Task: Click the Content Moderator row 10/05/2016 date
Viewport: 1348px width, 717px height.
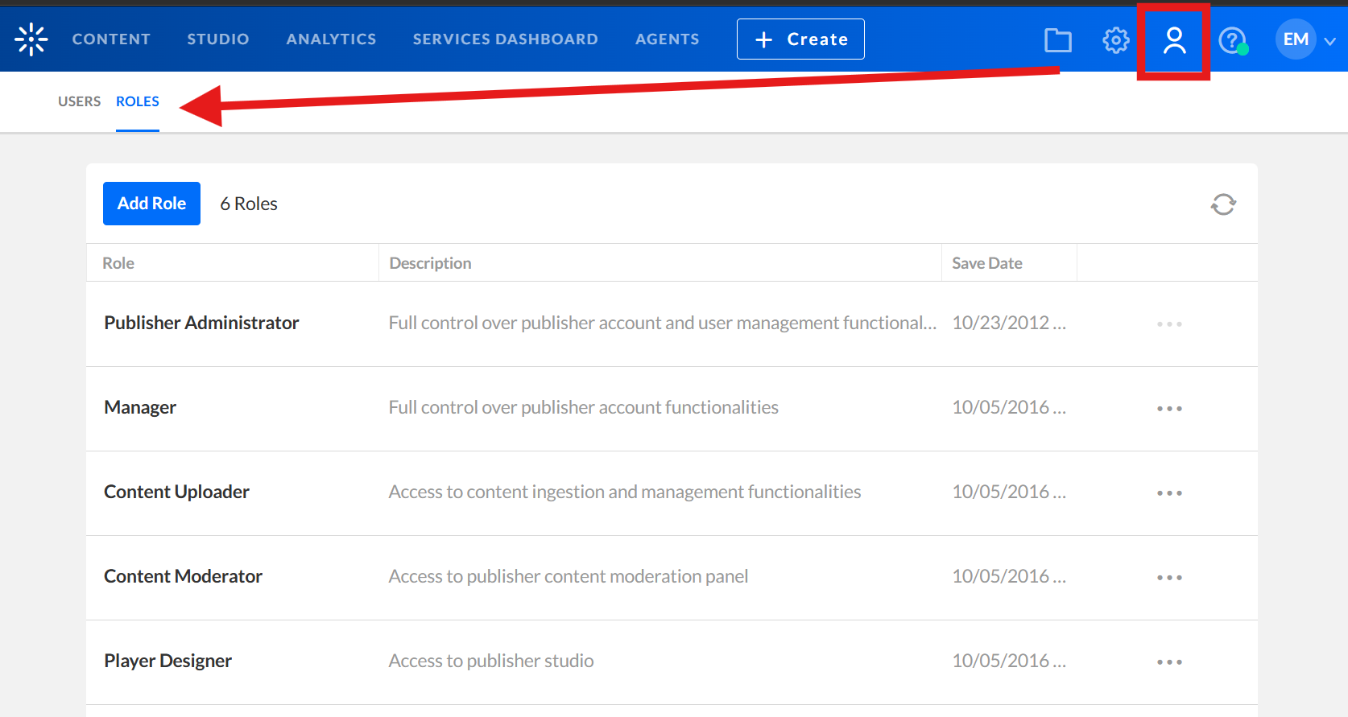Action: [x=1009, y=576]
